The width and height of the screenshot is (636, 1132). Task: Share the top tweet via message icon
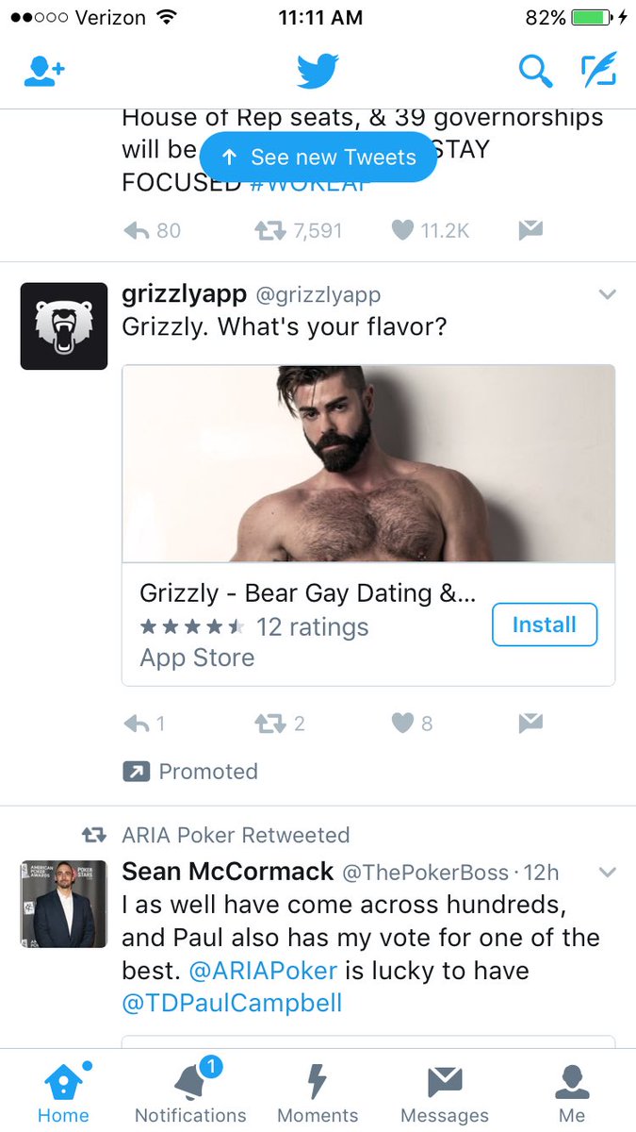pyautogui.click(x=530, y=230)
